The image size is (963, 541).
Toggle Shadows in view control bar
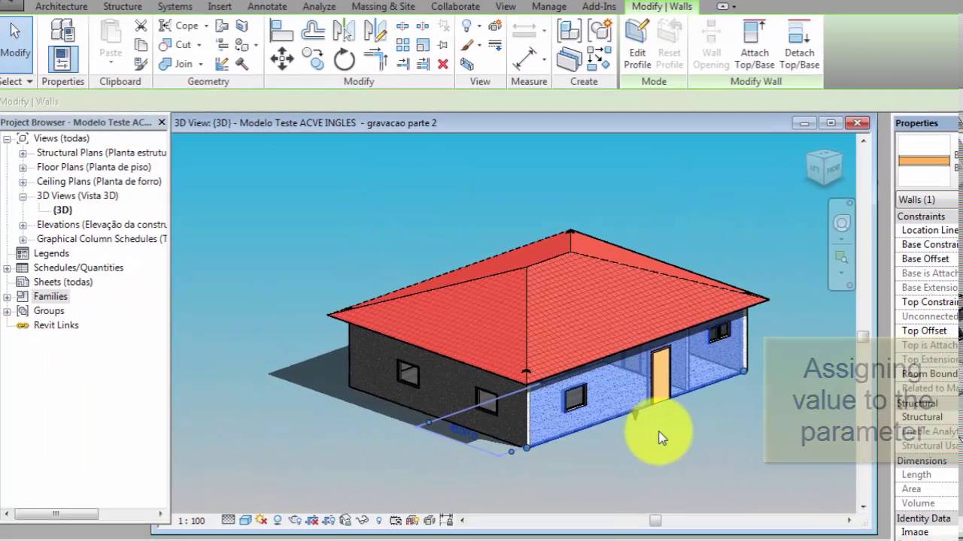278,520
